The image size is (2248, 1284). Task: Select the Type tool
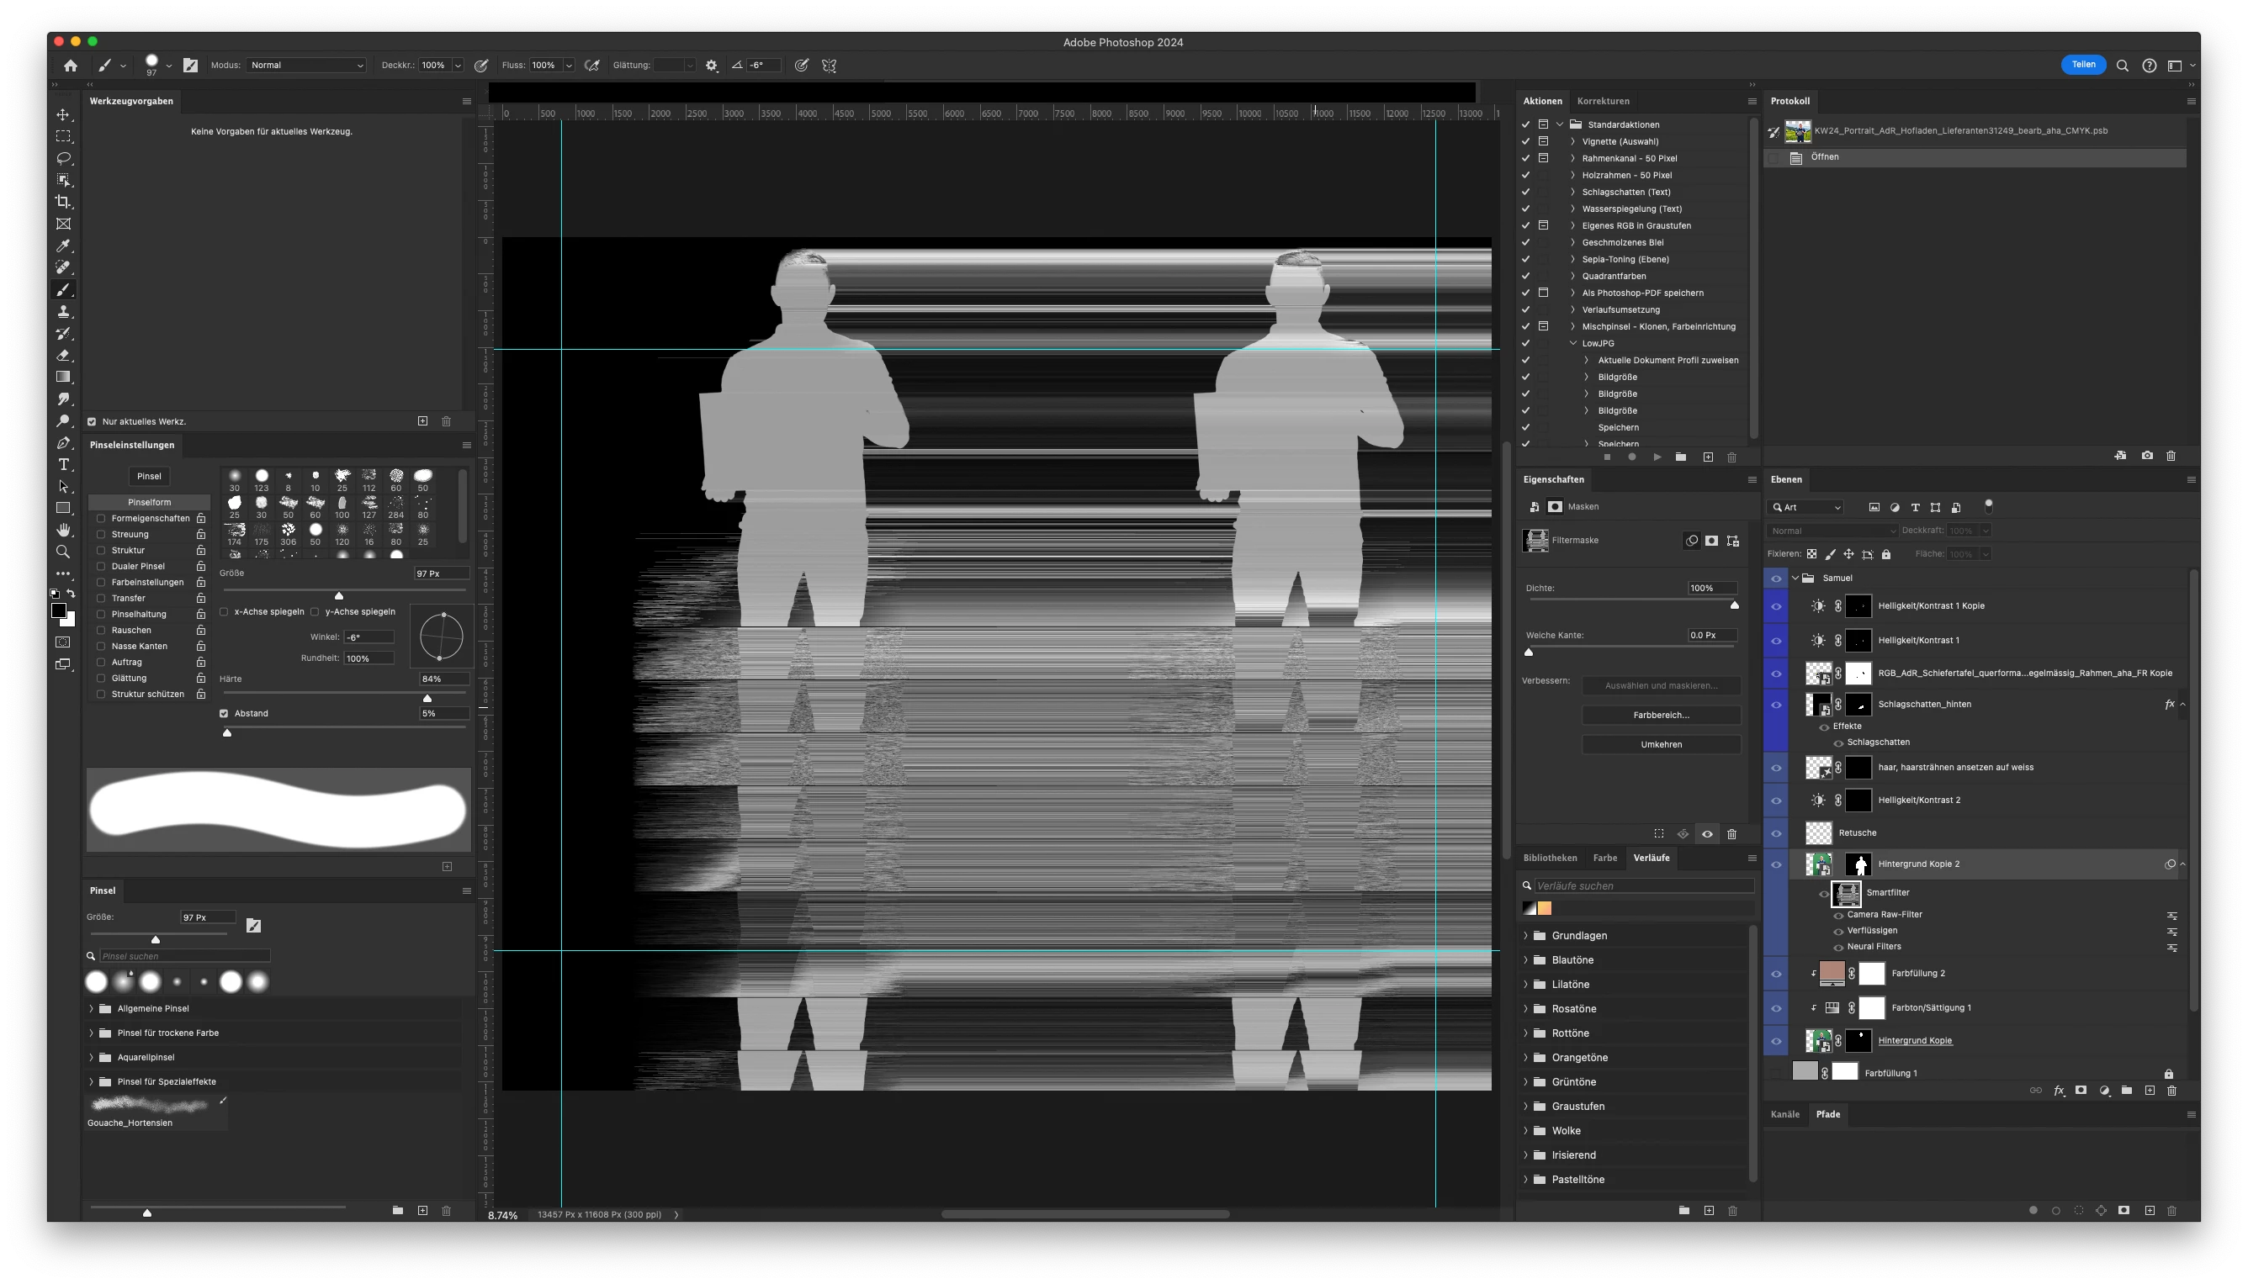pos(64,465)
